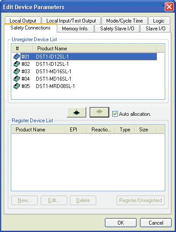The image size is (176, 232).
Task: Click the EPI column header
Action: coord(76,130)
